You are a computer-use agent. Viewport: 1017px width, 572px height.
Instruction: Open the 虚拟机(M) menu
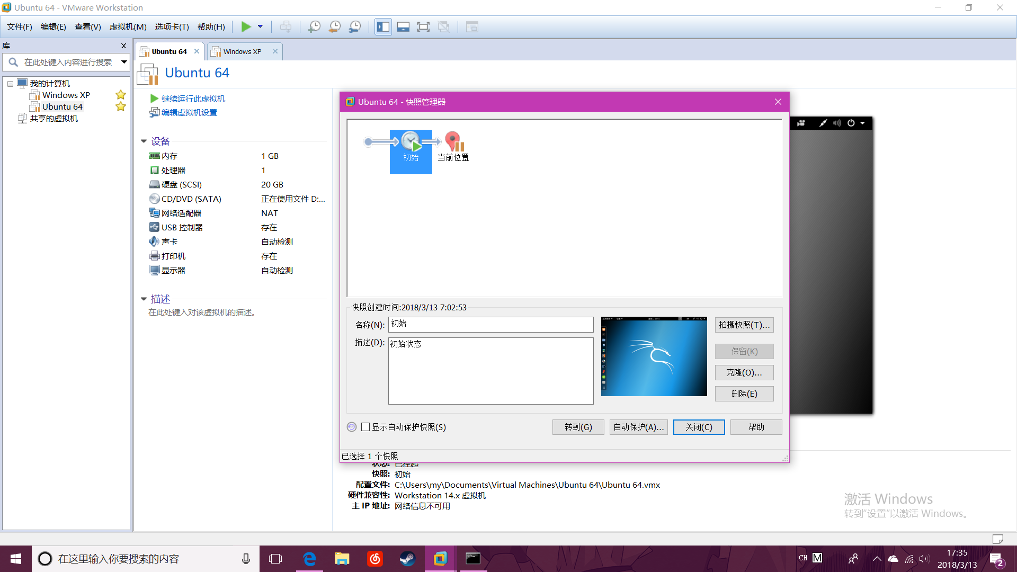point(128,26)
